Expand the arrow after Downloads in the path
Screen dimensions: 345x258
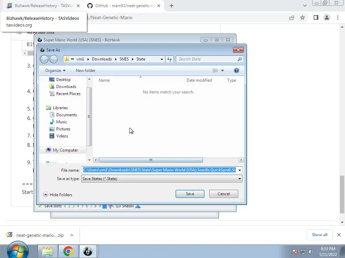(x=116, y=59)
